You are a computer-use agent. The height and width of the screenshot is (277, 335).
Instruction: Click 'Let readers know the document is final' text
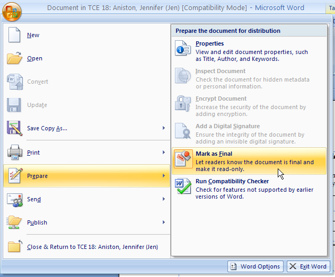[254, 166]
